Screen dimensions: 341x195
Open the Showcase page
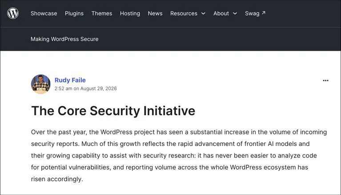(x=44, y=13)
